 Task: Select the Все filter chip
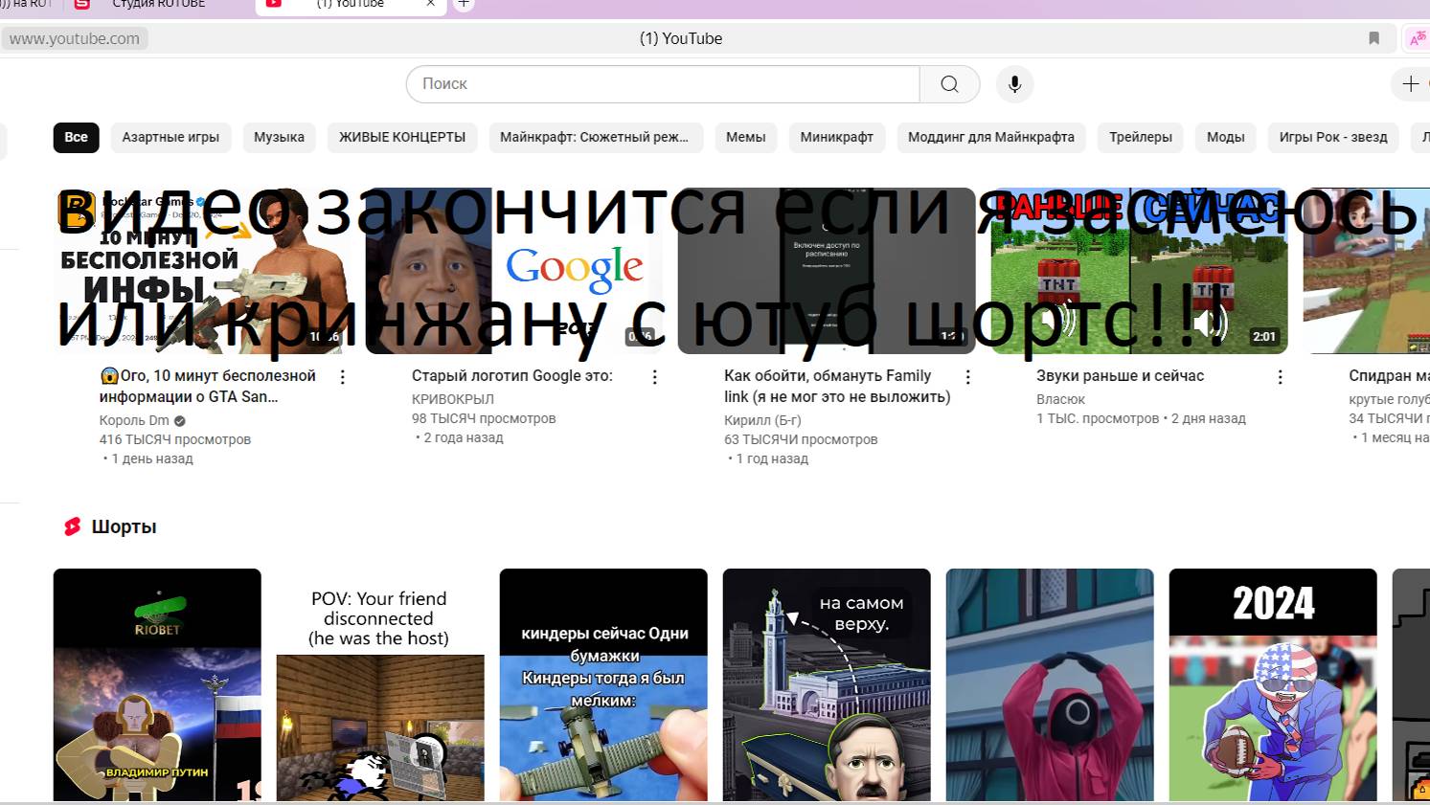click(x=77, y=137)
